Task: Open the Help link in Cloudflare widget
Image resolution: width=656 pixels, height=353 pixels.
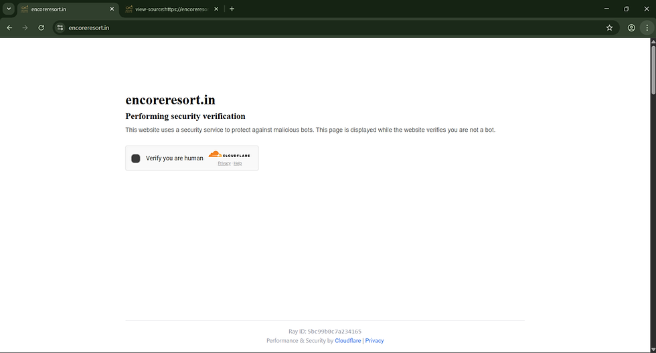Action: (238, 163)
